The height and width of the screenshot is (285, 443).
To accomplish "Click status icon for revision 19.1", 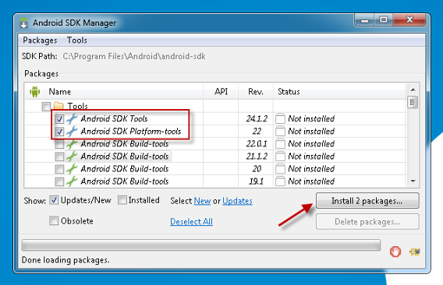I will pyautogui.click(x=280, y=181).
